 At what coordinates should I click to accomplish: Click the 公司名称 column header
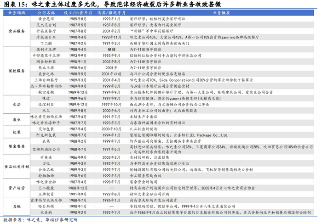(x=46, y=13)
